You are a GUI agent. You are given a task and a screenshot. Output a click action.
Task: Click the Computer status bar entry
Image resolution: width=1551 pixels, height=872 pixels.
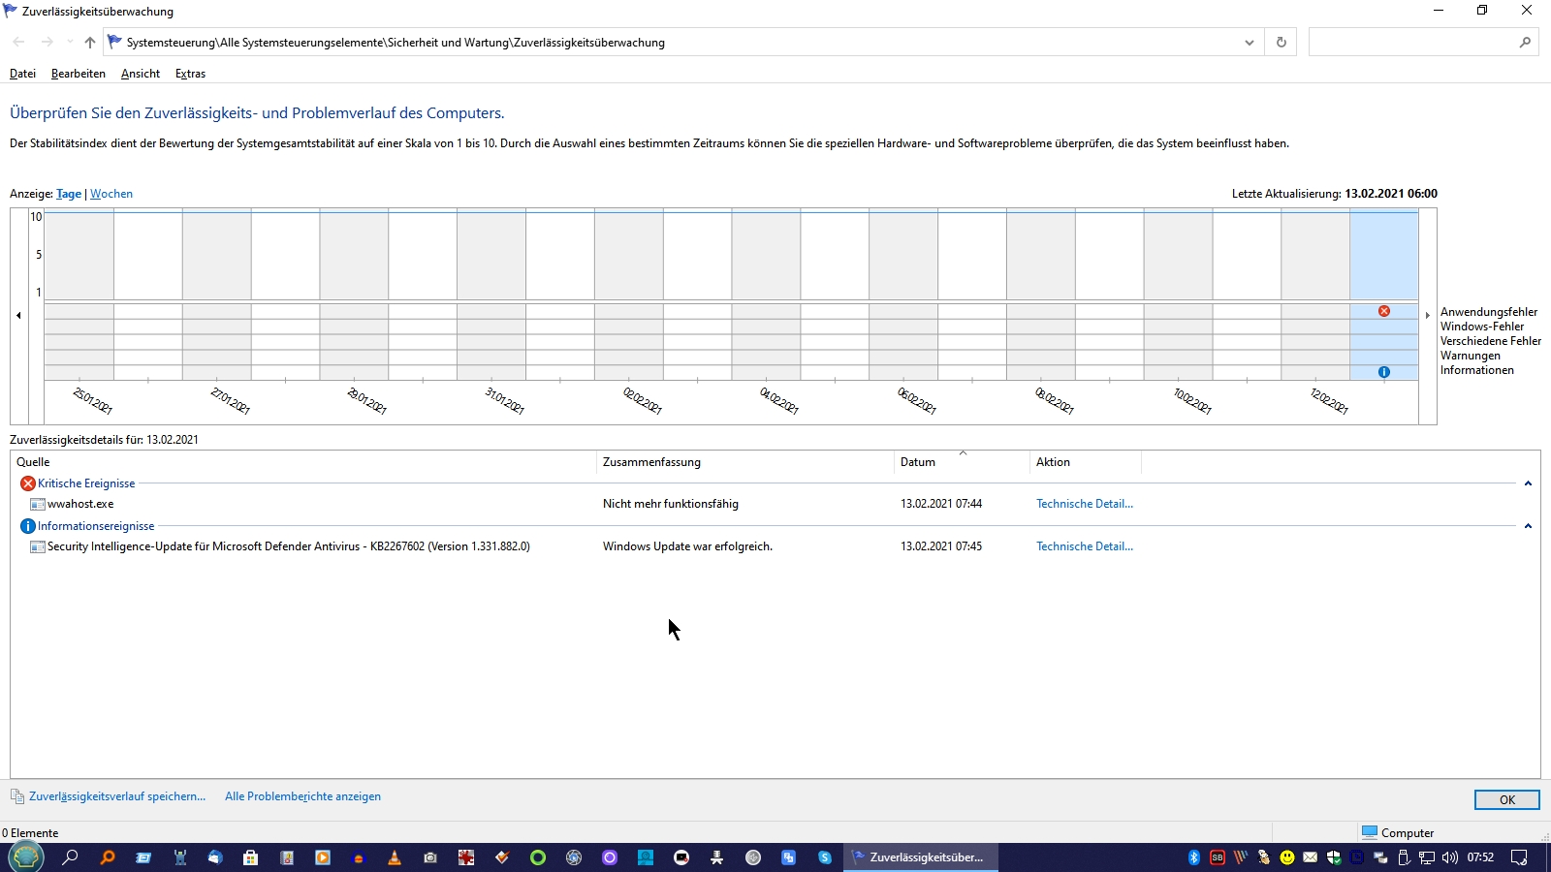pyautogui.click(x=1397, y=833)
